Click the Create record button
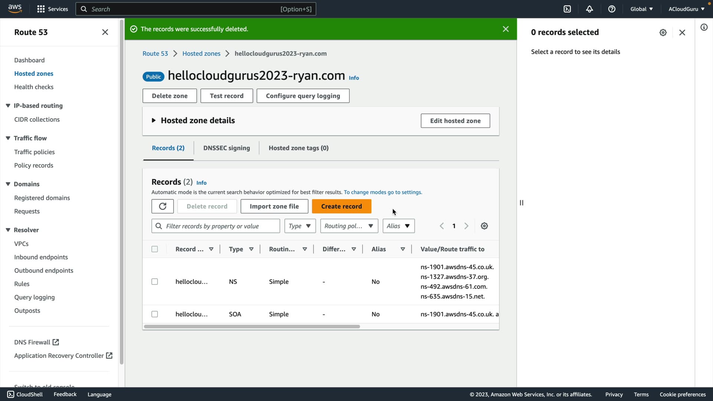This screenshot has height=401, width=713. [341, 206]
